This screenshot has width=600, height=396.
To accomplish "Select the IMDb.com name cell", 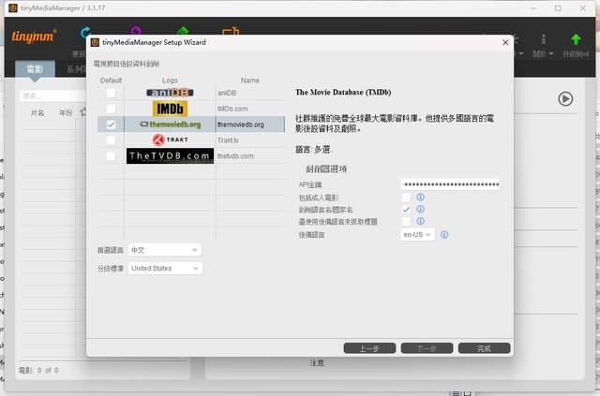I will (x=250, y=109).
